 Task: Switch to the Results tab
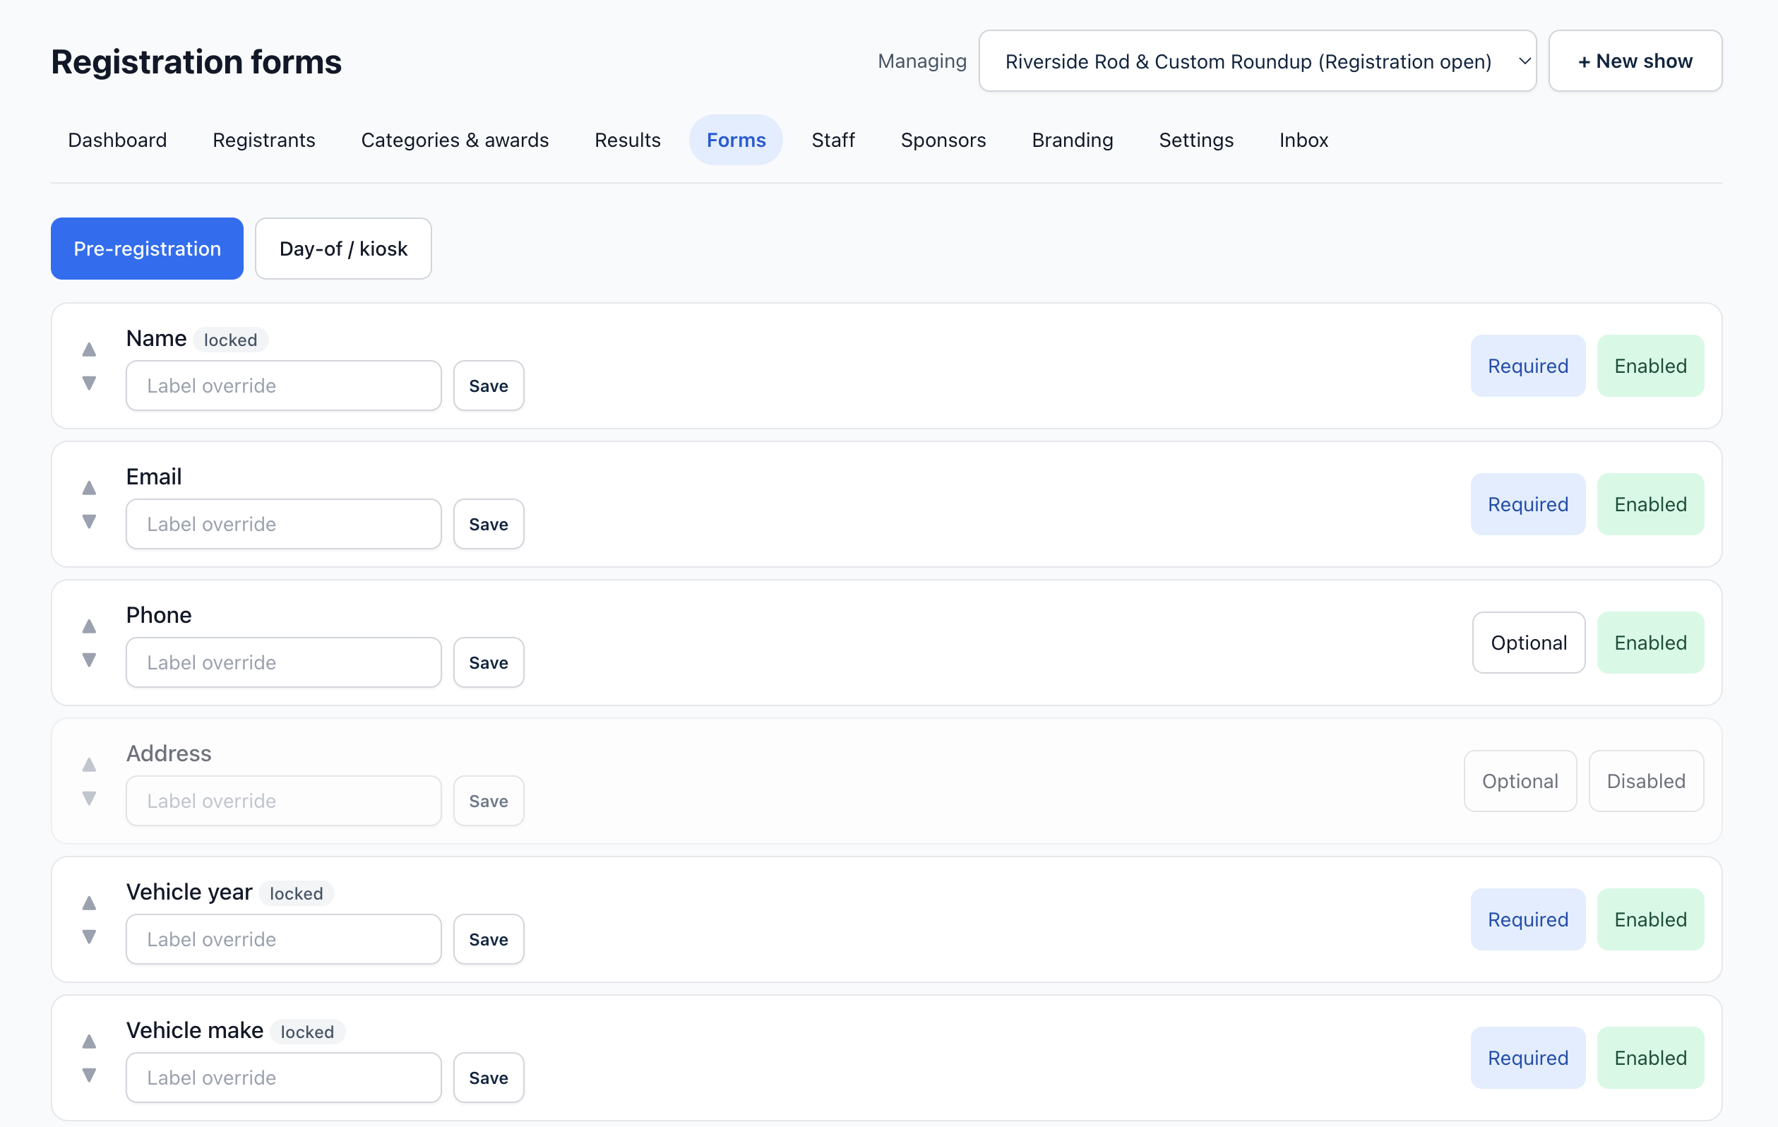[x=628, y=140]
